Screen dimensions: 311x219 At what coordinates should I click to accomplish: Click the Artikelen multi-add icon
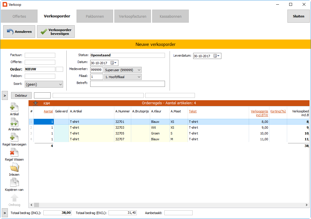(x=14, y=122)
